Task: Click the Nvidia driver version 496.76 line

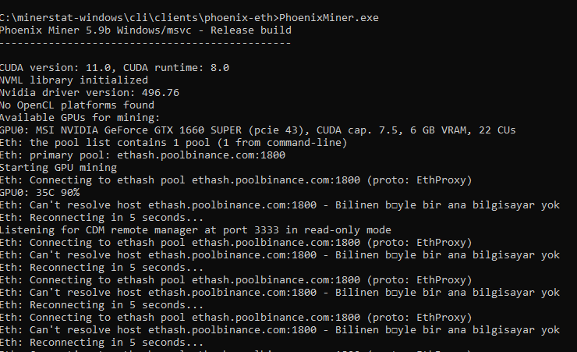Action: coord(90,93)
